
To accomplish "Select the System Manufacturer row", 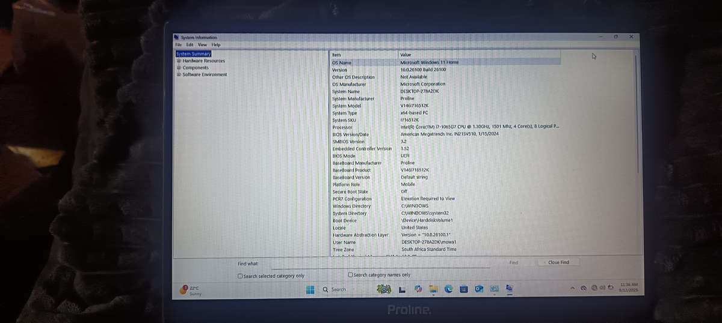I will (x=445, y=98).
